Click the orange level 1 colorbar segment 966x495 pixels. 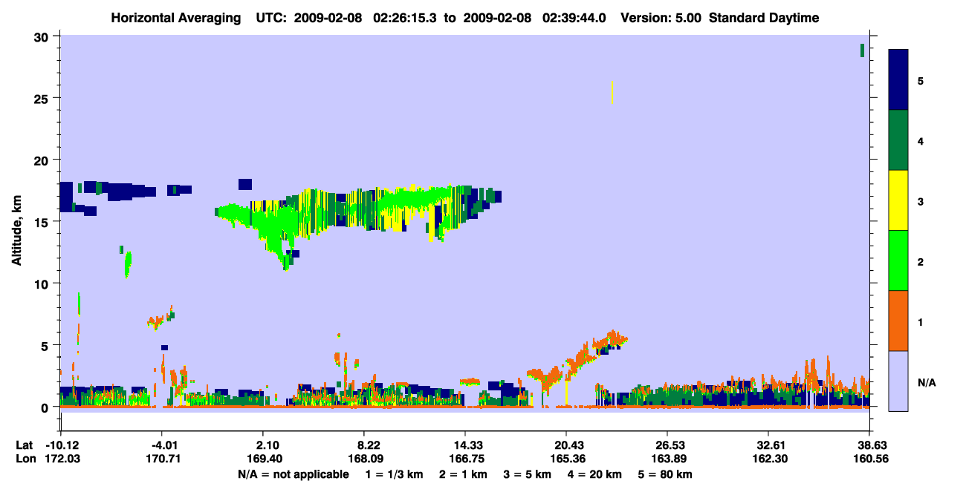(898, 321)
